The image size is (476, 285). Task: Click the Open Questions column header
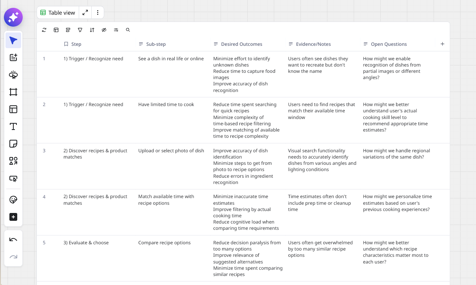tap(389, 44)
